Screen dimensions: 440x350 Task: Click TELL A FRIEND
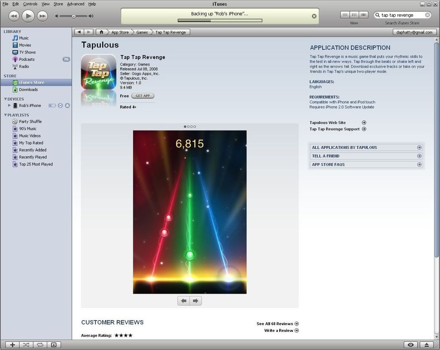coord(366,156)
